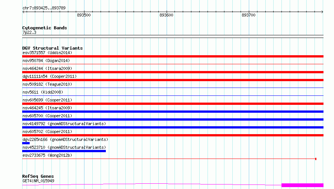Select variant esv3571557 (Uddin2014) label

click(47, 53)
